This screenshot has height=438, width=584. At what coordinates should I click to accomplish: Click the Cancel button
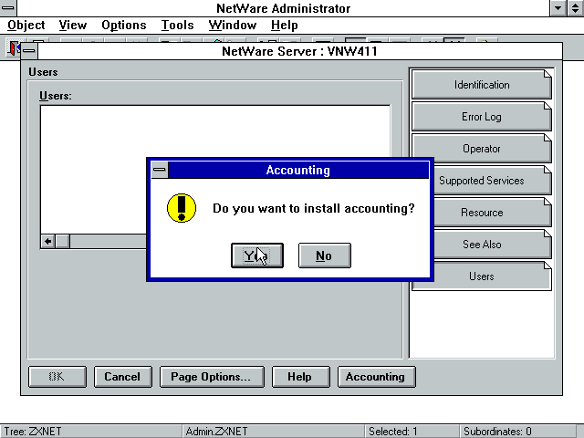coord(122,377)
